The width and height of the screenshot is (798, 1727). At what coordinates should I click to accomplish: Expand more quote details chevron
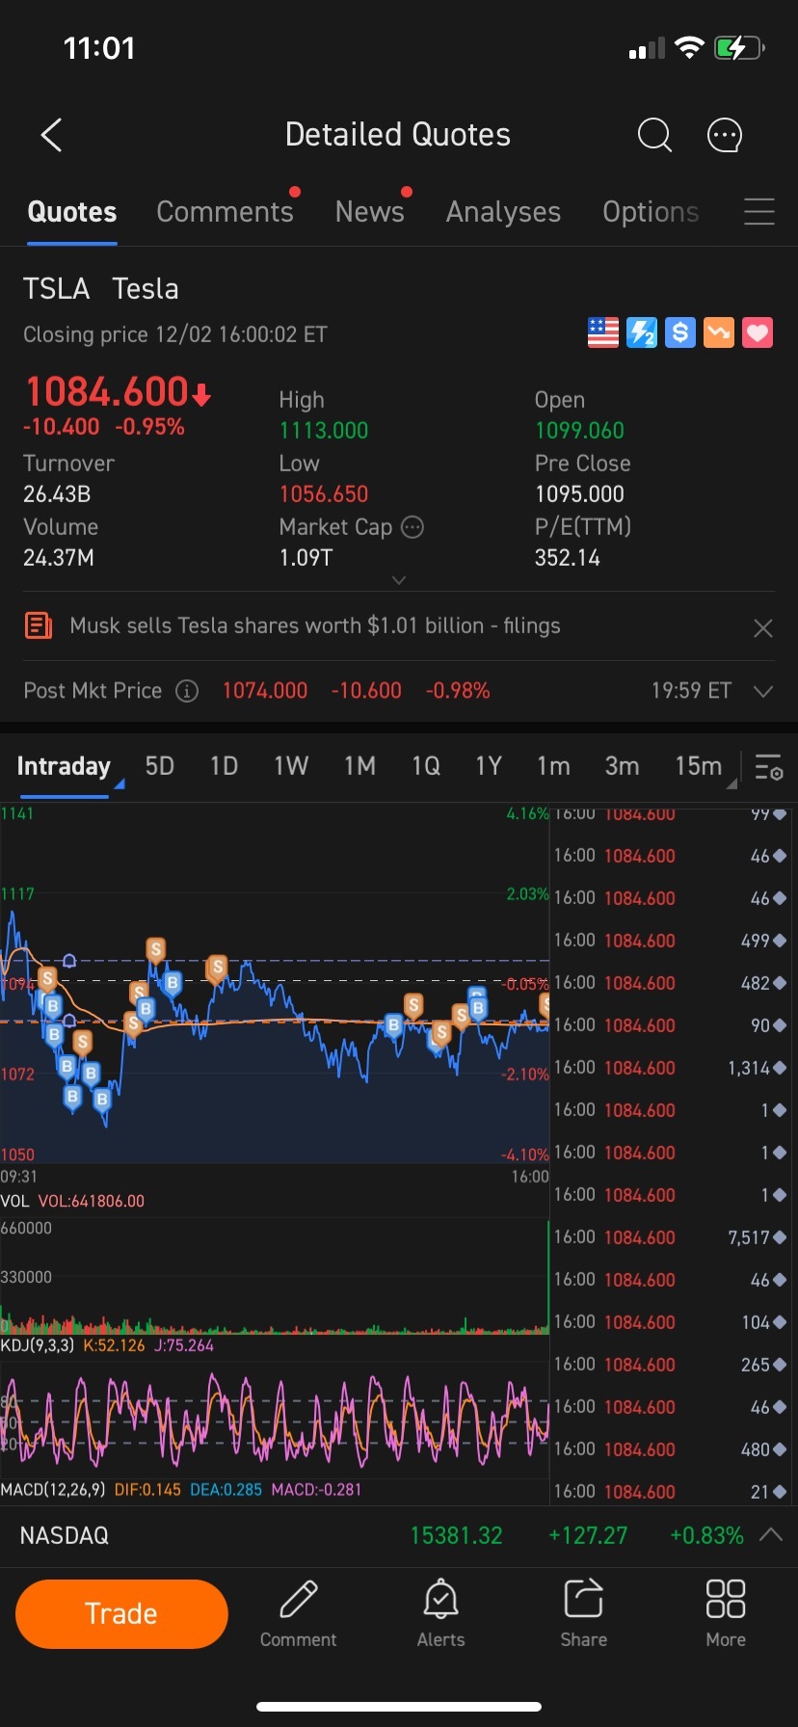[399, 580]
